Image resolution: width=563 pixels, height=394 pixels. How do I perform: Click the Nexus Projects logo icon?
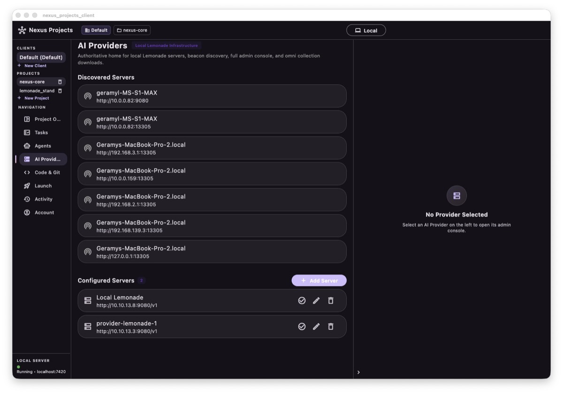click(22, 30)
